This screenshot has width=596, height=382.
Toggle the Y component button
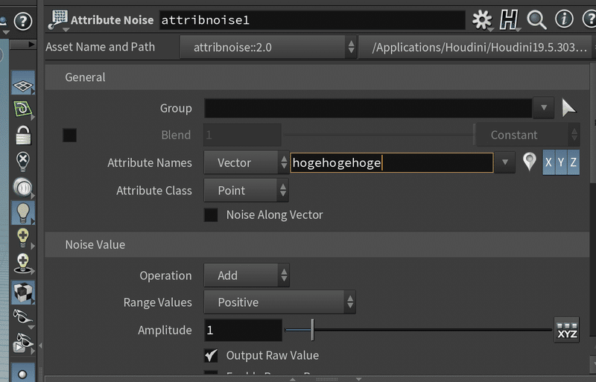561,162
